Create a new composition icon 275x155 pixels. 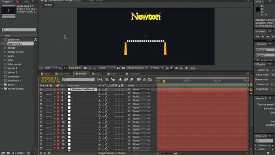click(14, 153)
